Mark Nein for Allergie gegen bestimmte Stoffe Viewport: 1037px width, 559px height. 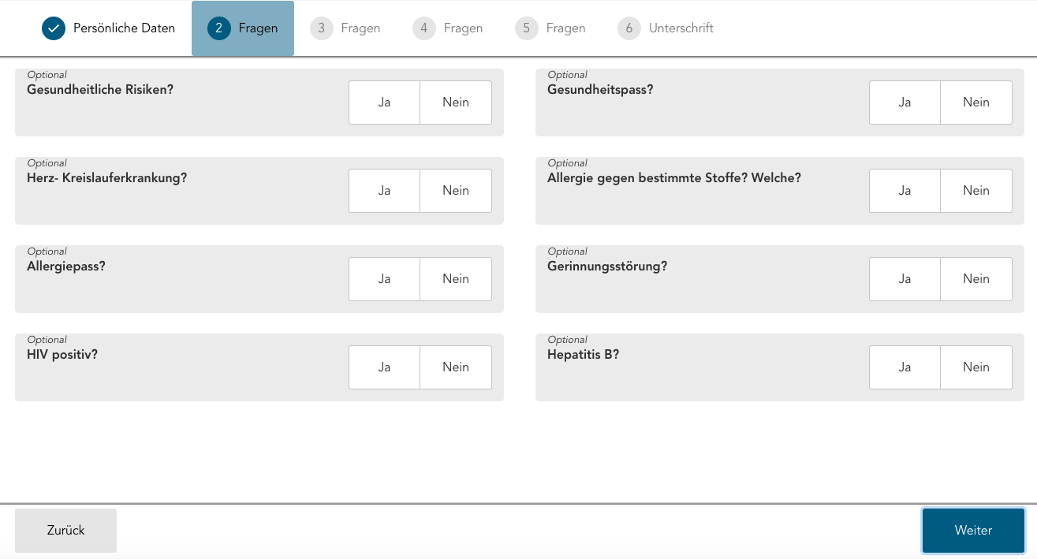976,191
